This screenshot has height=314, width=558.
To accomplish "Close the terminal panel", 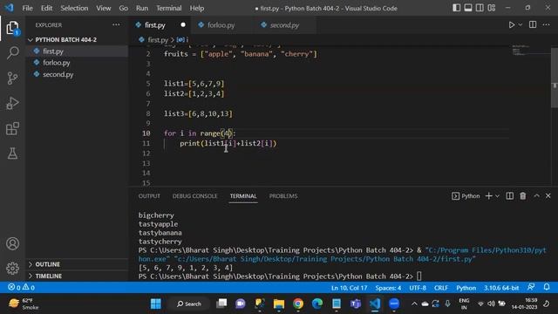I will coord(548,195).
